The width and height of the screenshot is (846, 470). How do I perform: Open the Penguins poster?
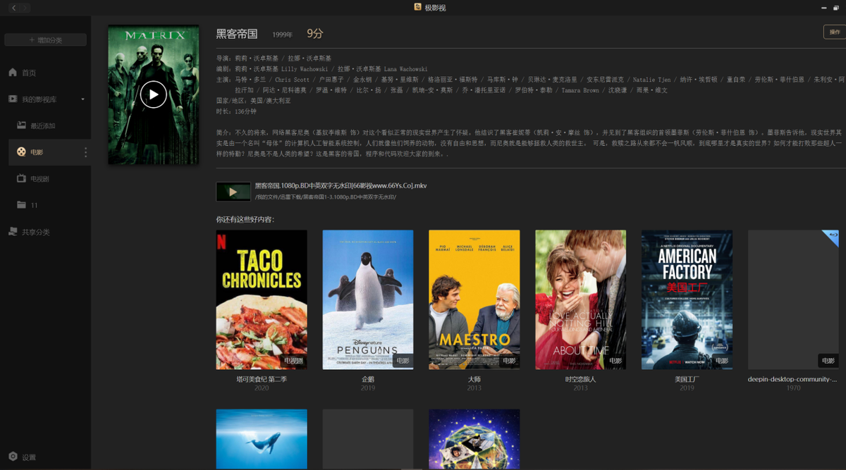pyautogui.click(x=368, y=299)
